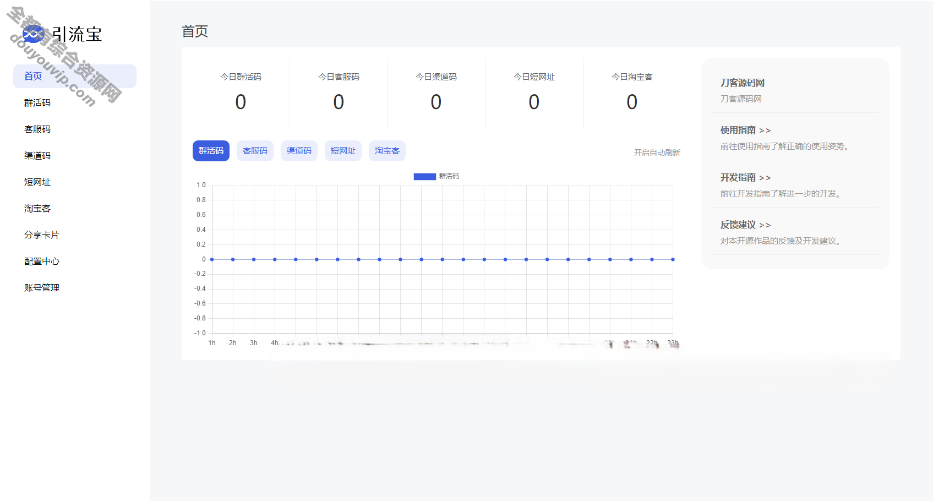Click the 首页 page heading
The width and height of the screenshot is (933, 501).
coord(195,31)
